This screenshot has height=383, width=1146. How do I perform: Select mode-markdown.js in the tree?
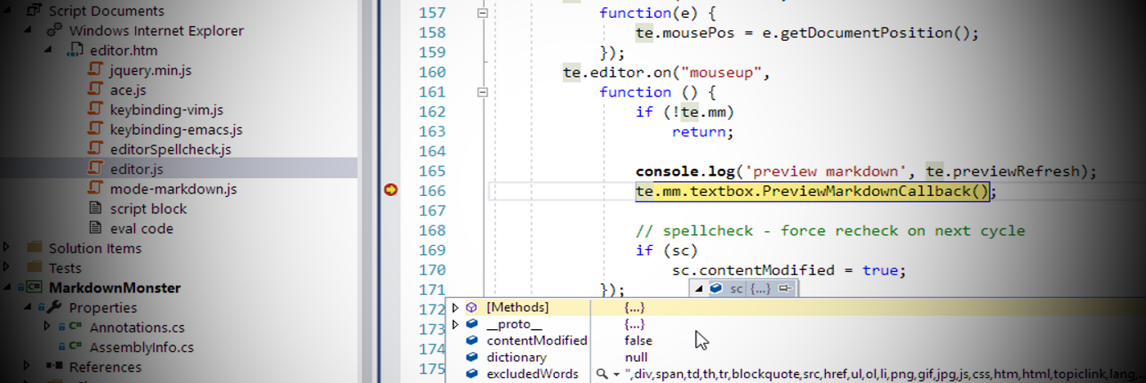pyautogui.click(x=174, y=189)
